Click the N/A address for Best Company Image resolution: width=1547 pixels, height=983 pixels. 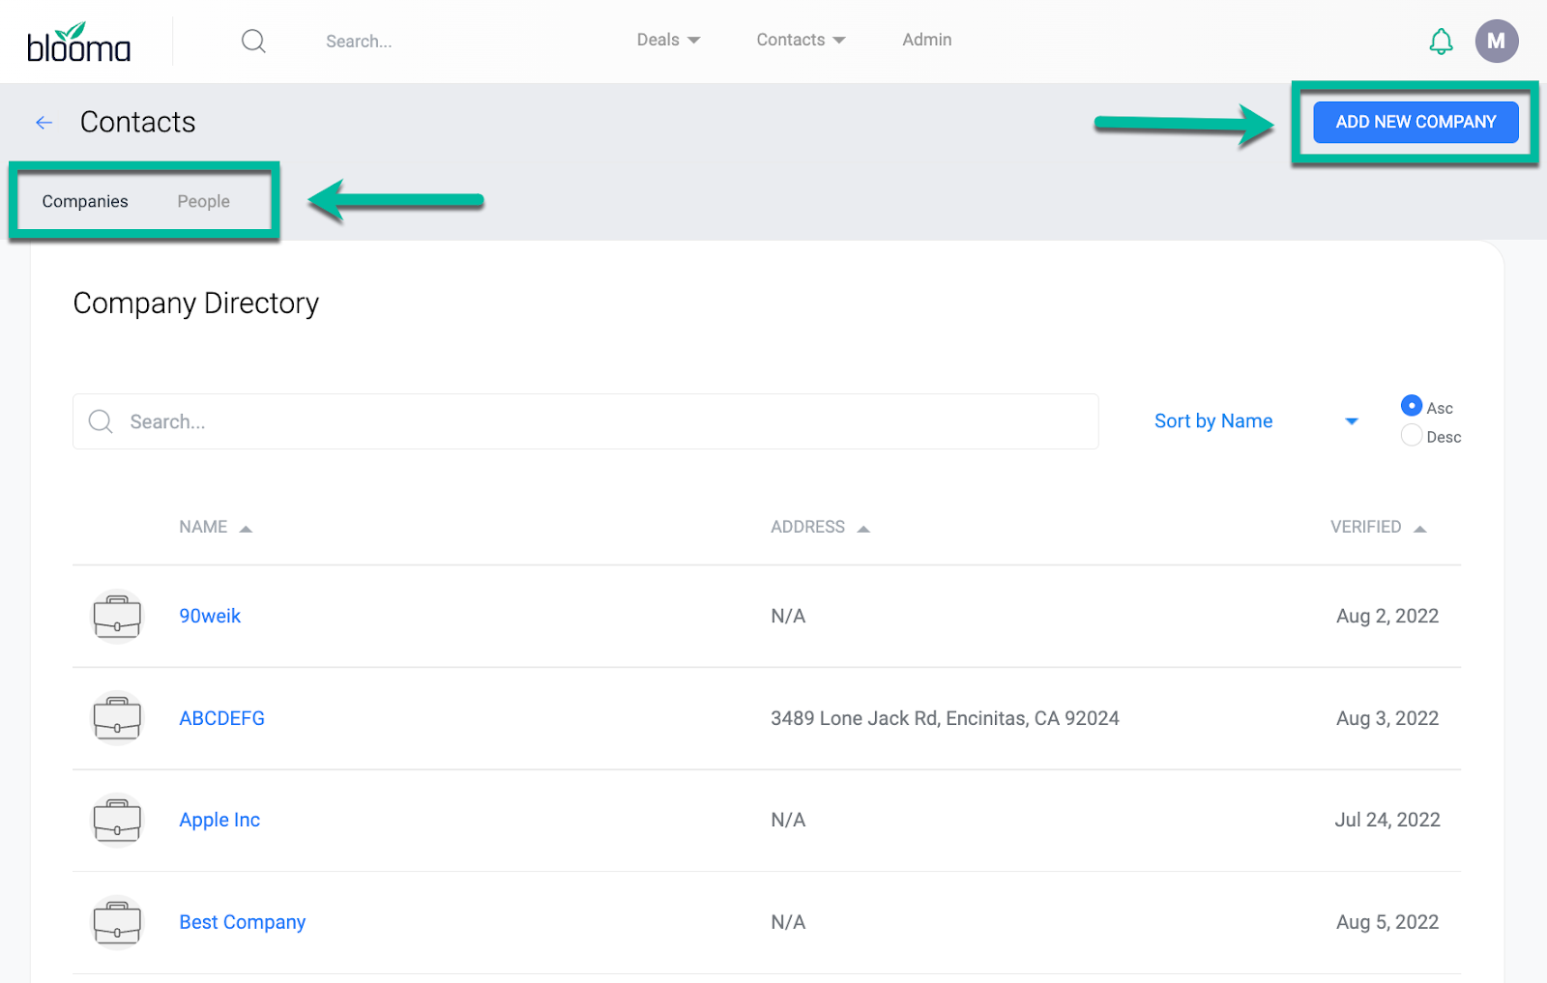coord(788,922)
